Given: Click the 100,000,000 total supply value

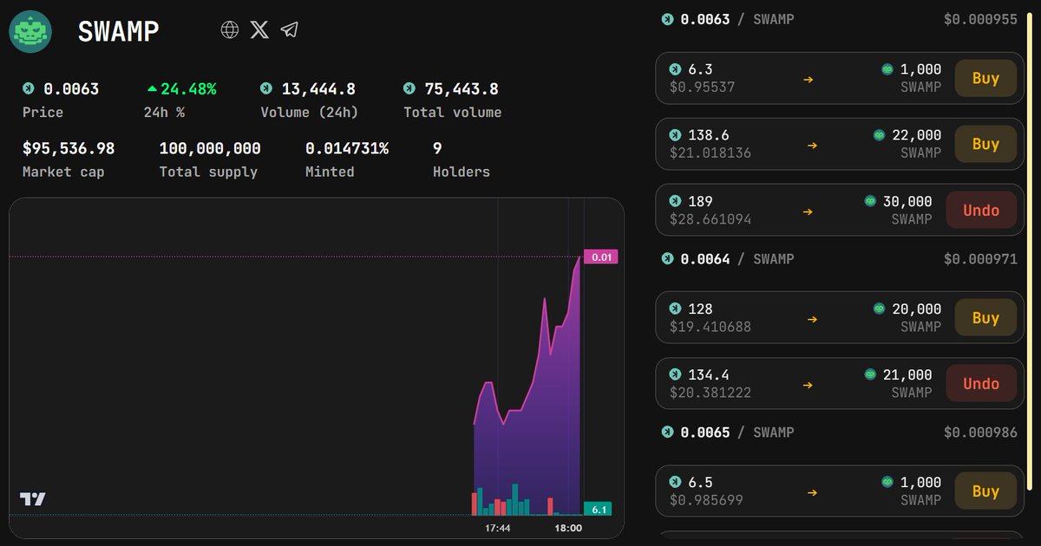Looking at the screenshot, I should click(x=210, y=148).
